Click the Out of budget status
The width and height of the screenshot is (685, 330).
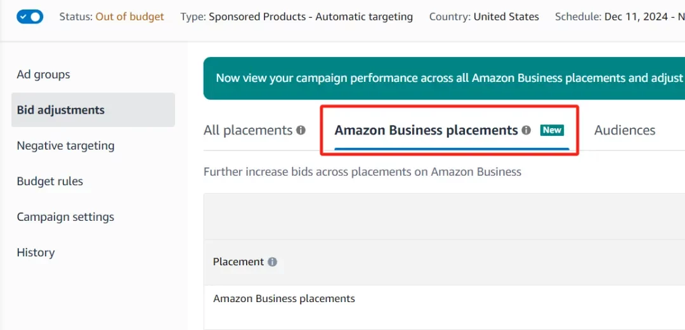[129, 16]
